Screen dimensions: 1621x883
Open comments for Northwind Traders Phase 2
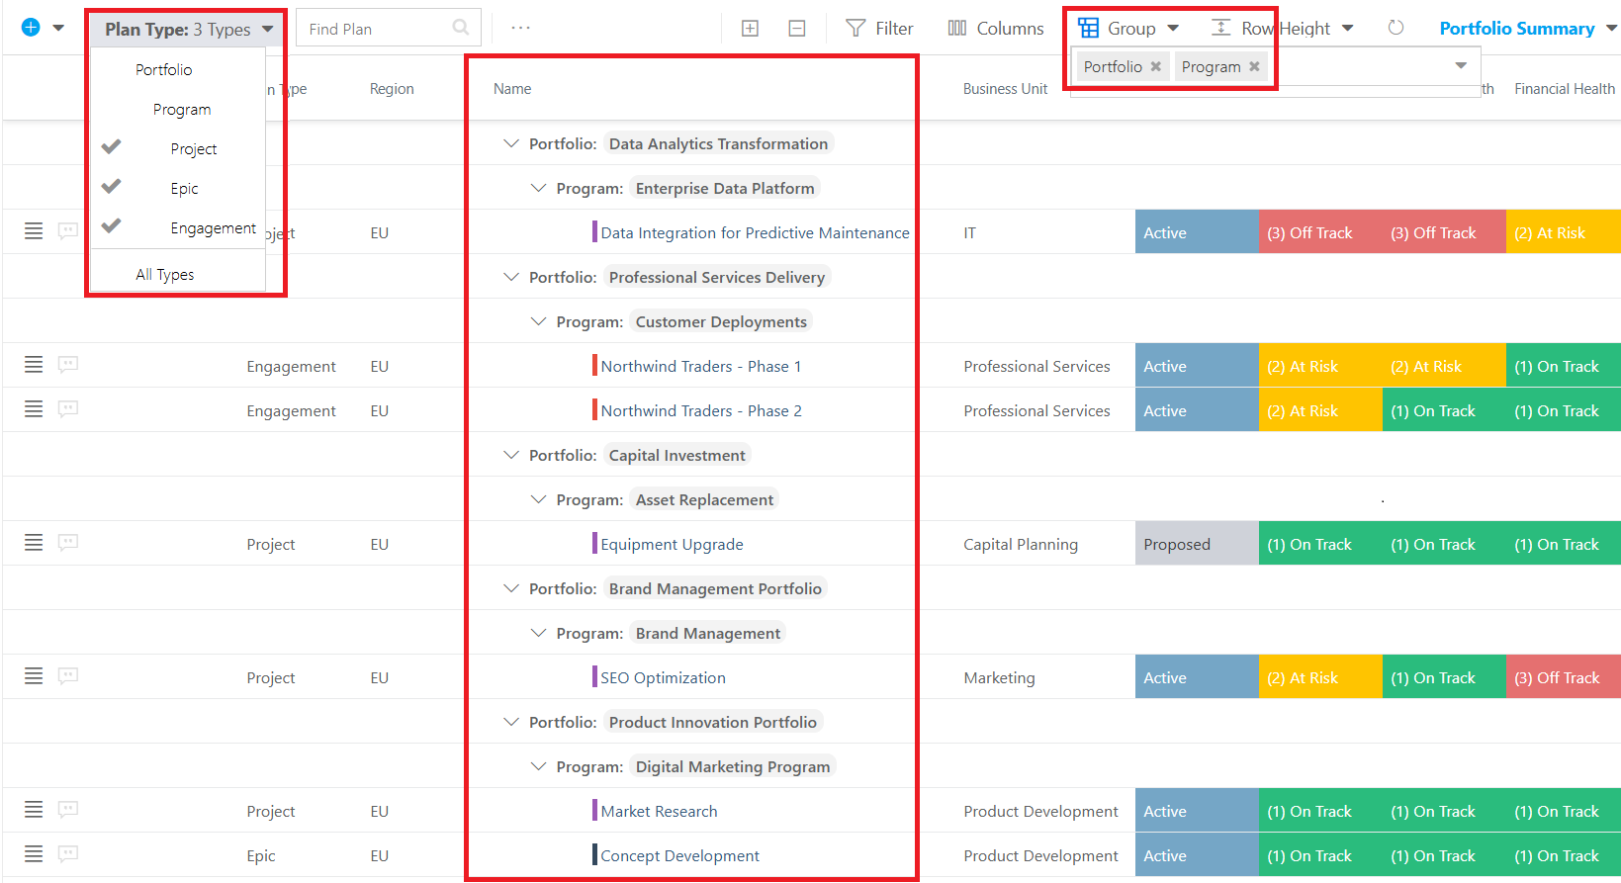[x=68, y=408]
